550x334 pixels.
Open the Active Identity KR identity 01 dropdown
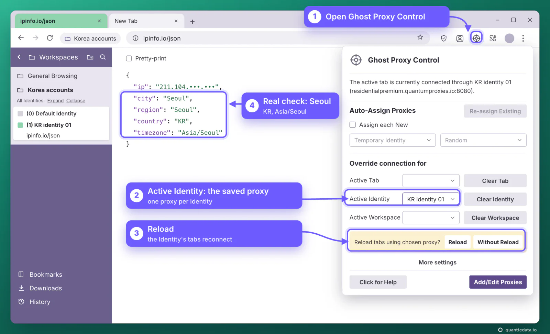click(x=431, y=199)
